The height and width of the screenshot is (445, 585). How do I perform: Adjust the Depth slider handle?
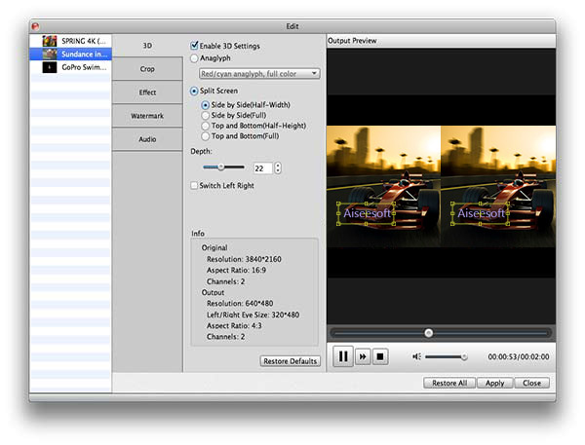tap(221, 167)
